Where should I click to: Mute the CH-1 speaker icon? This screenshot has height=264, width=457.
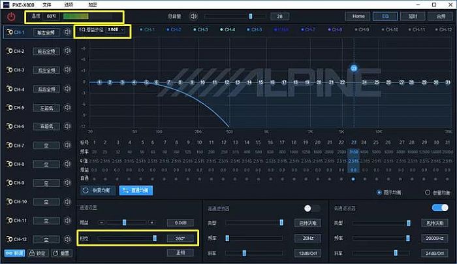[67, 32]
